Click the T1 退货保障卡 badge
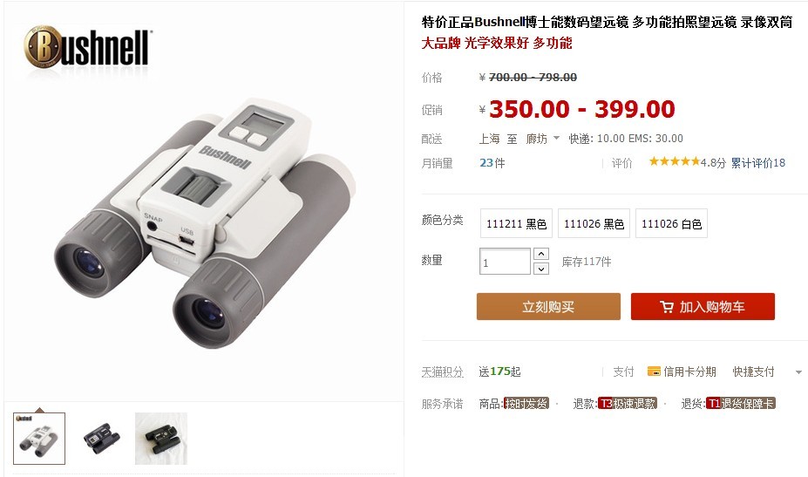The height and width of the screenshot is (477, 808). coord(741,403)
